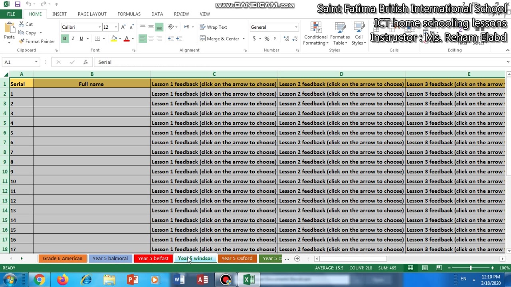Click the Insert Function fx icon
The image size is (511, 287).
tap(85, 62)
